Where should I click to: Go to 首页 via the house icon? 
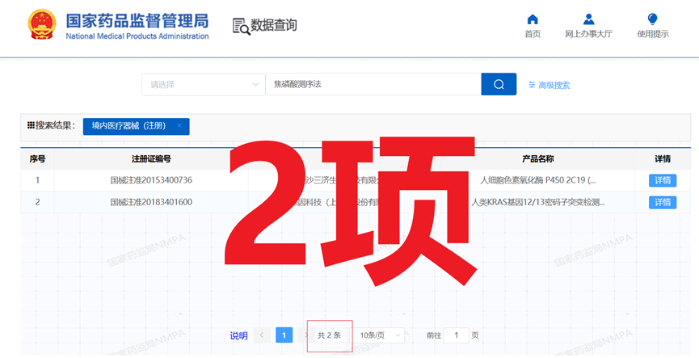click(x=533, y=19)
